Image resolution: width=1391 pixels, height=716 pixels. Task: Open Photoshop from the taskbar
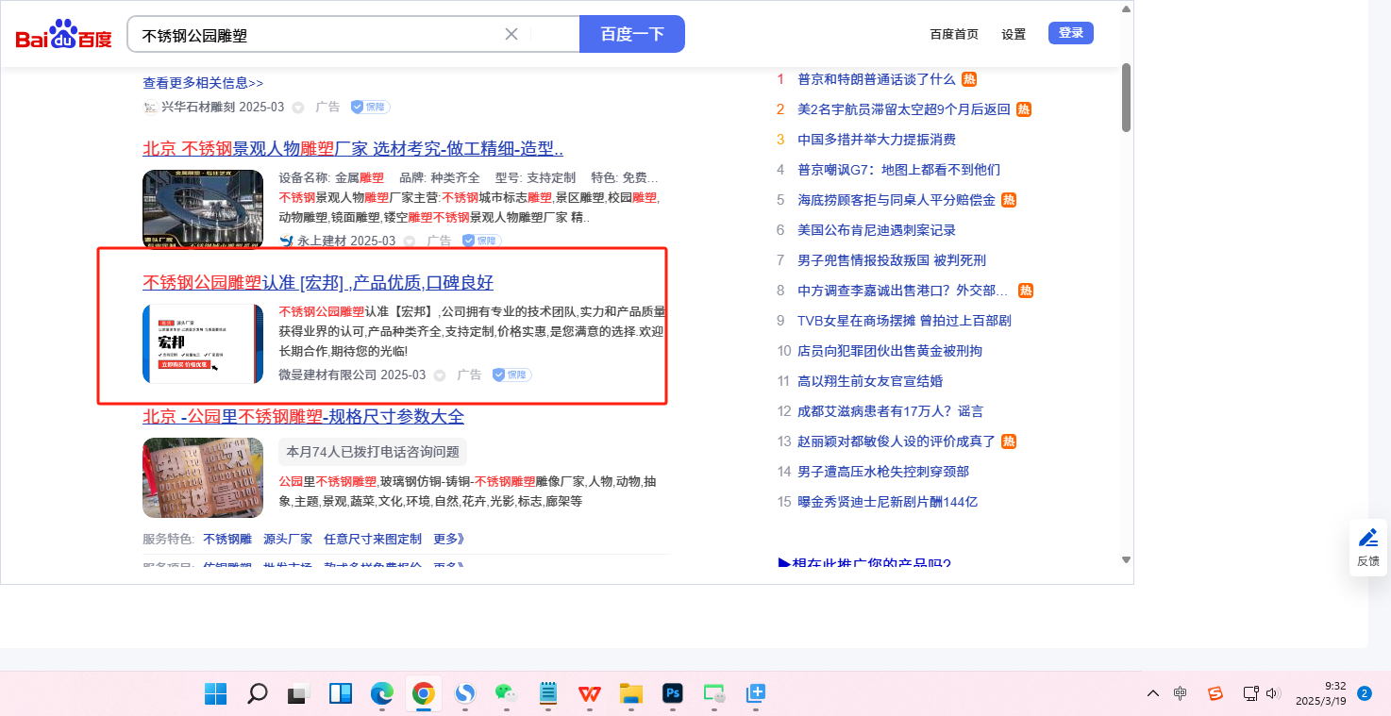point(673,694)
